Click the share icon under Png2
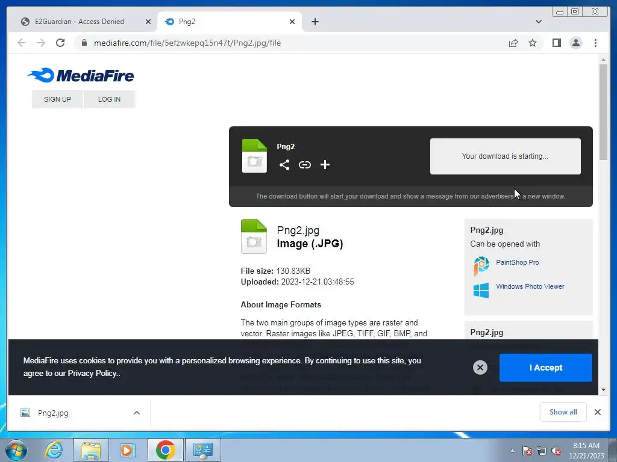 [x=284, y=165]
